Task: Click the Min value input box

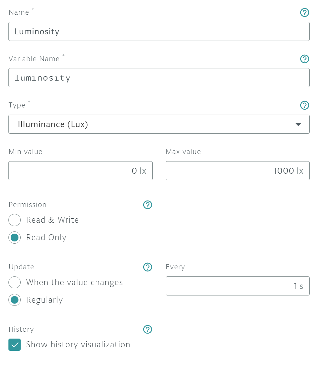Action: pos(80,171)
